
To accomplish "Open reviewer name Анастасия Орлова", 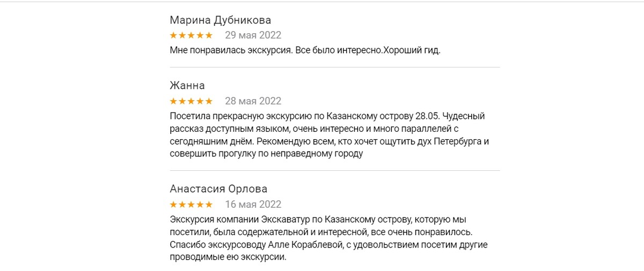I will [x=218, y=189].
